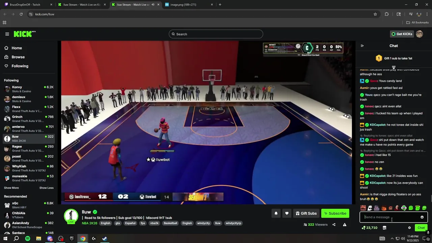Open demisux's channel in Following list

point(28,99)
